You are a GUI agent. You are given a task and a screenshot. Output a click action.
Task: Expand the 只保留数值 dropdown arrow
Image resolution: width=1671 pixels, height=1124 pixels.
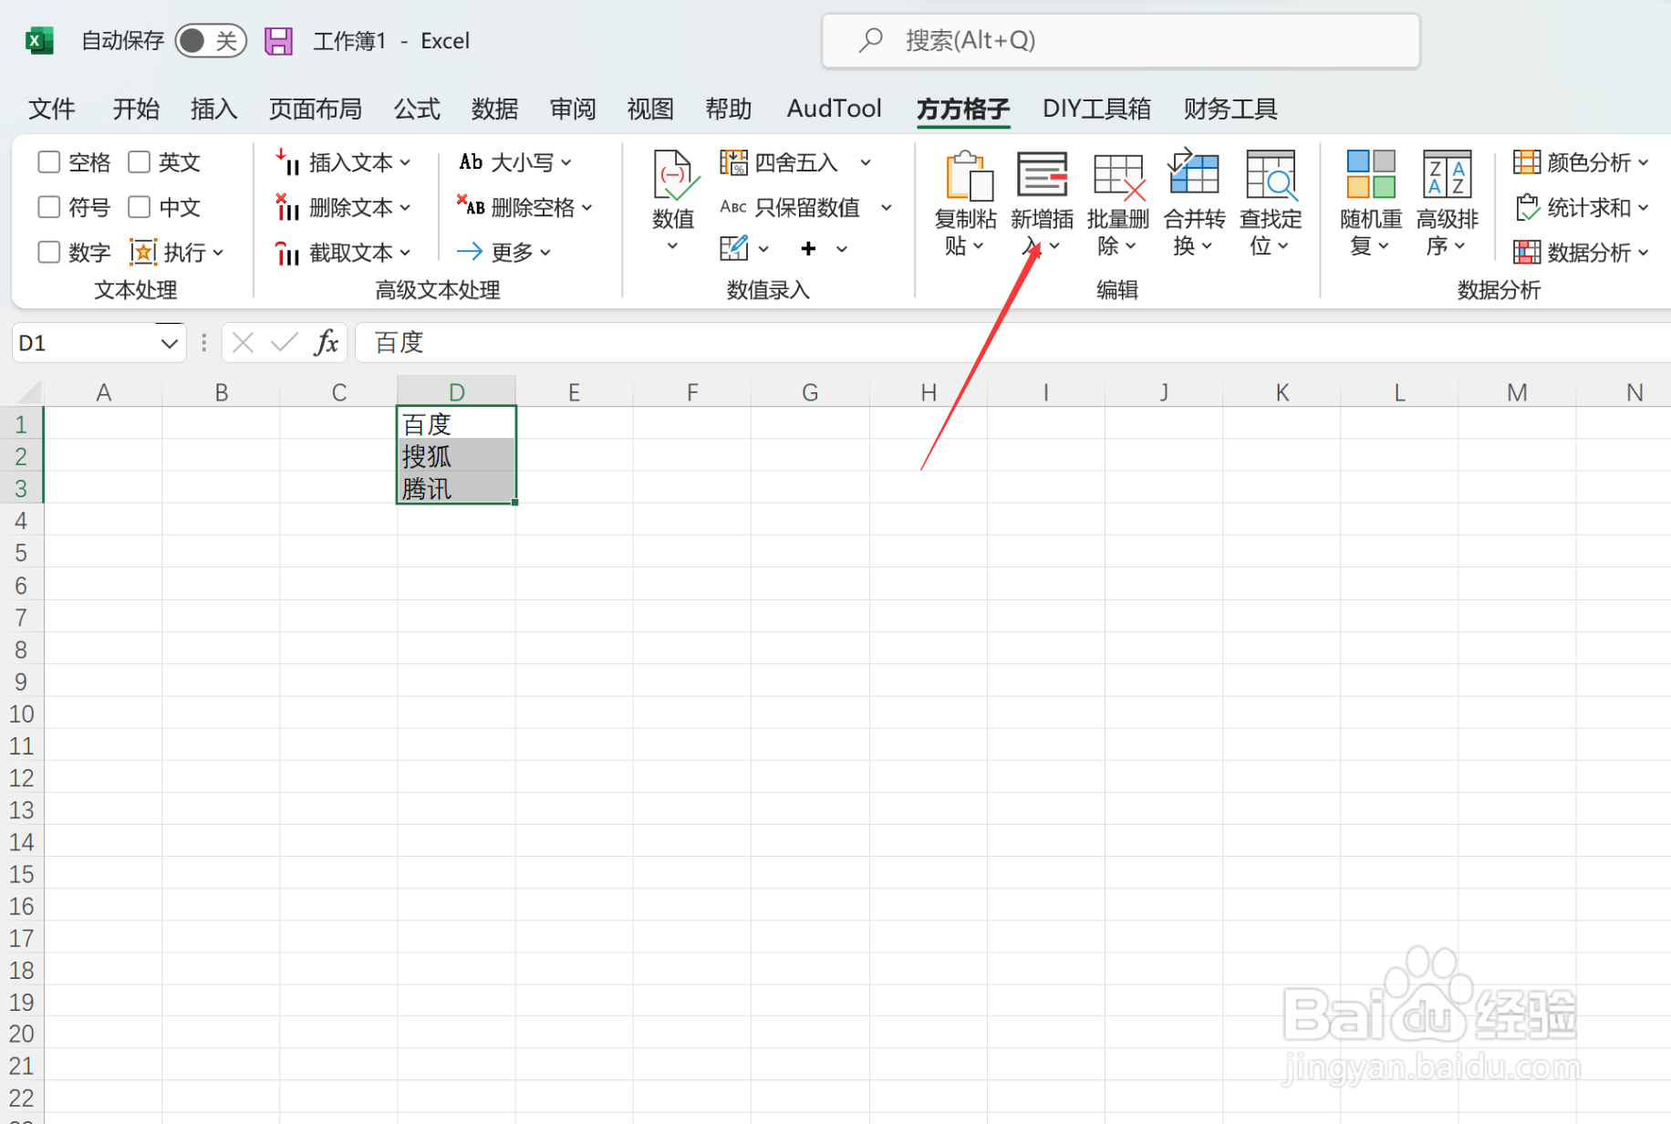point(886,208)
